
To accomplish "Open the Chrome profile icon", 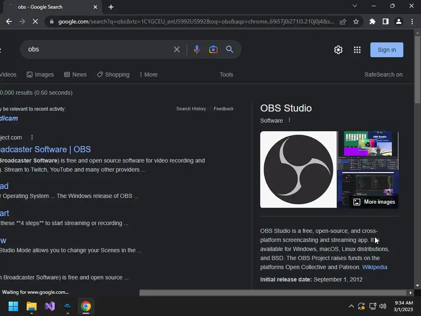I will [x=399, y=21].
